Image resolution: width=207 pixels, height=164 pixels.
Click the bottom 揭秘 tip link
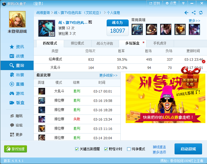pos(182,161)
